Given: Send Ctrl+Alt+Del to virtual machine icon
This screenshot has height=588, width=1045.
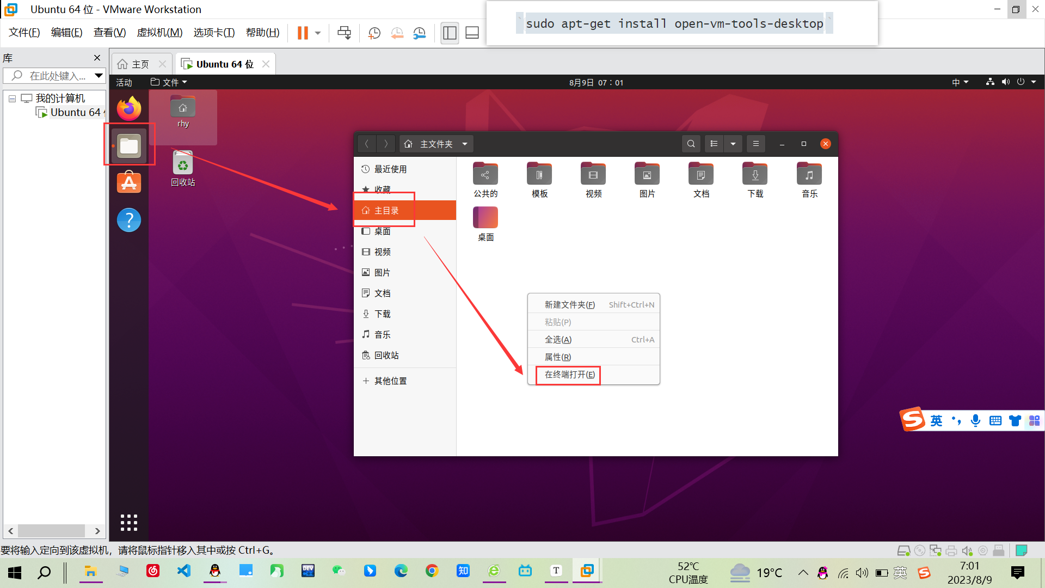Looking at the screenshot, I should (345, 33).
